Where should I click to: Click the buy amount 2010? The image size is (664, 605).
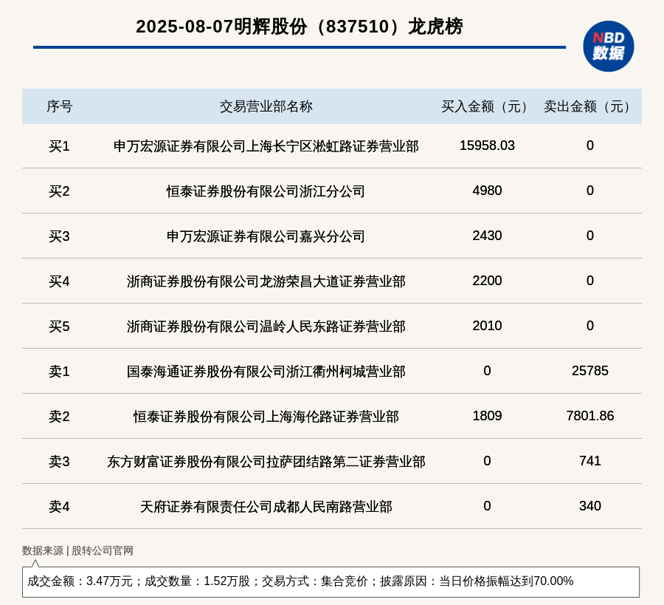(x=487, y=326)
